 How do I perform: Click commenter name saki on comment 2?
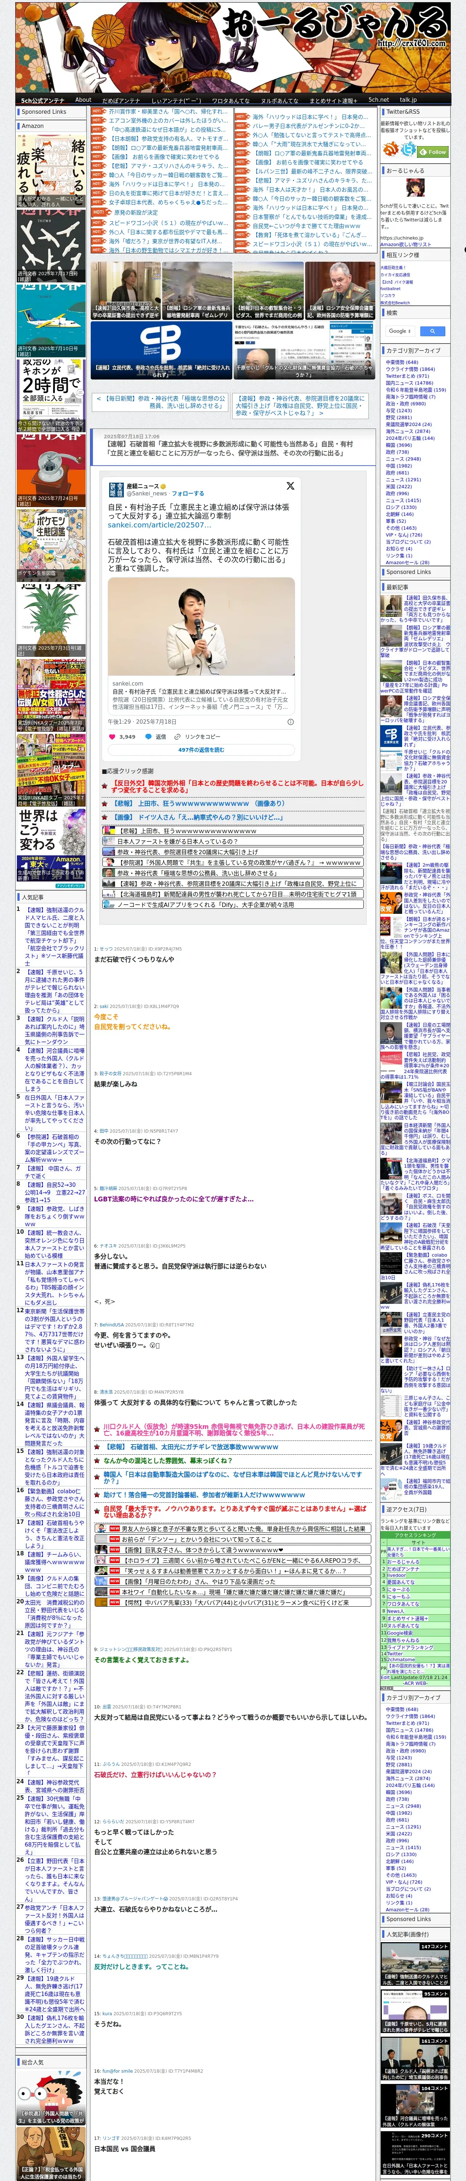[105, 1007]
